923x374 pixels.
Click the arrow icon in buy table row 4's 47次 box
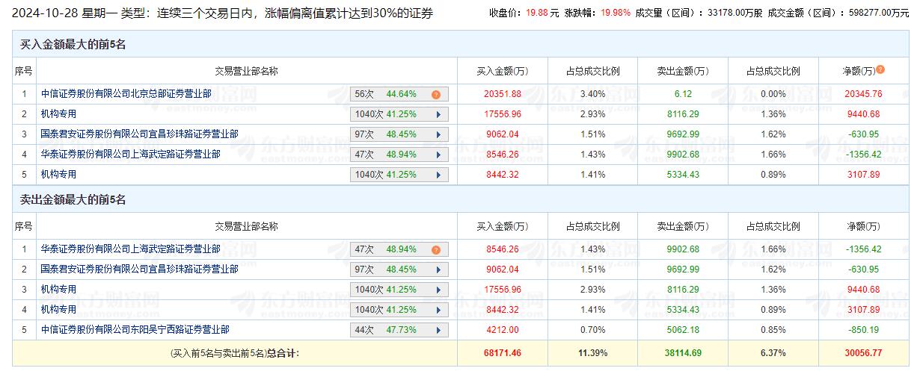[437, 155]
